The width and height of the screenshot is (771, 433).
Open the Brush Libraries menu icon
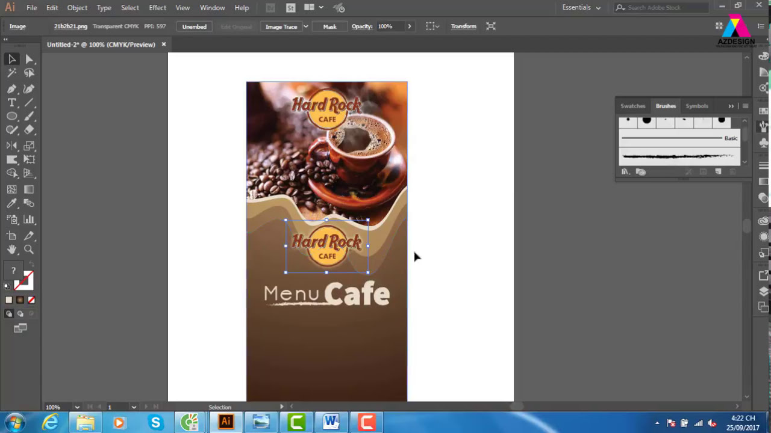(625, 172)
